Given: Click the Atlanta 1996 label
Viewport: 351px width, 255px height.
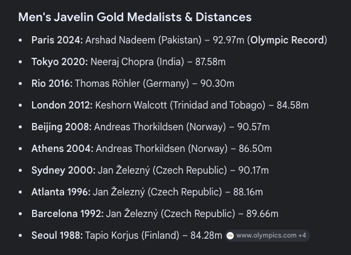Looking at the screenshot, I should pyautogui.click(x=61, y=192).
